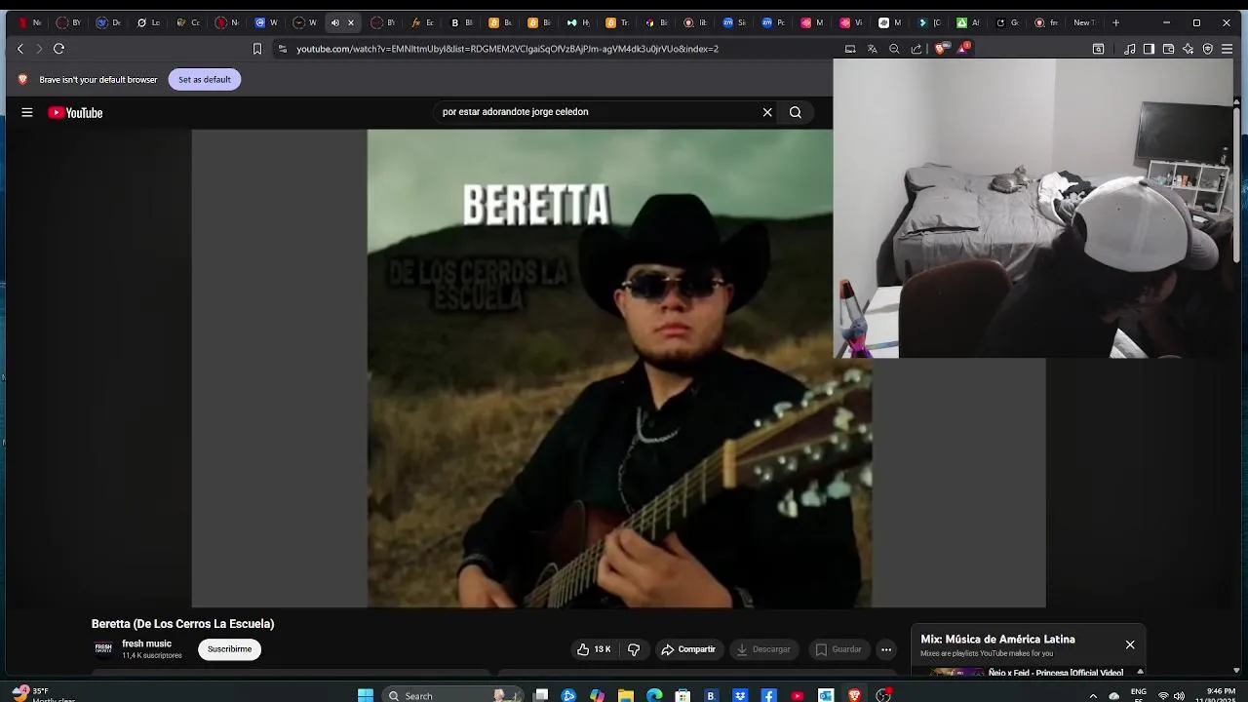Screen dimensions: 1248x702
Task: Open Windows Start menu
Action: coord(366,695)
